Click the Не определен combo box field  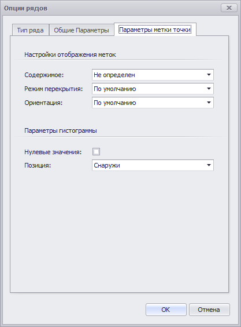tap(153, 75)
